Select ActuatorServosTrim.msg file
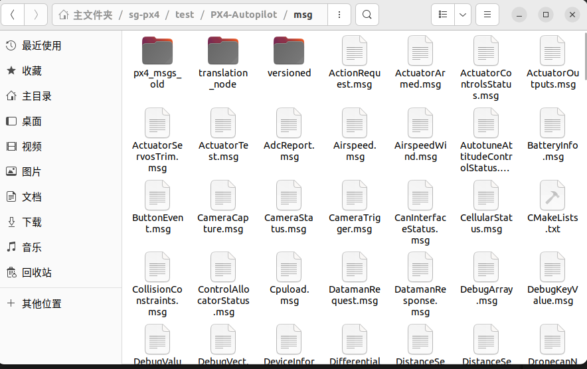The width and height of the screenshot is (587, 369). (157, 140)
